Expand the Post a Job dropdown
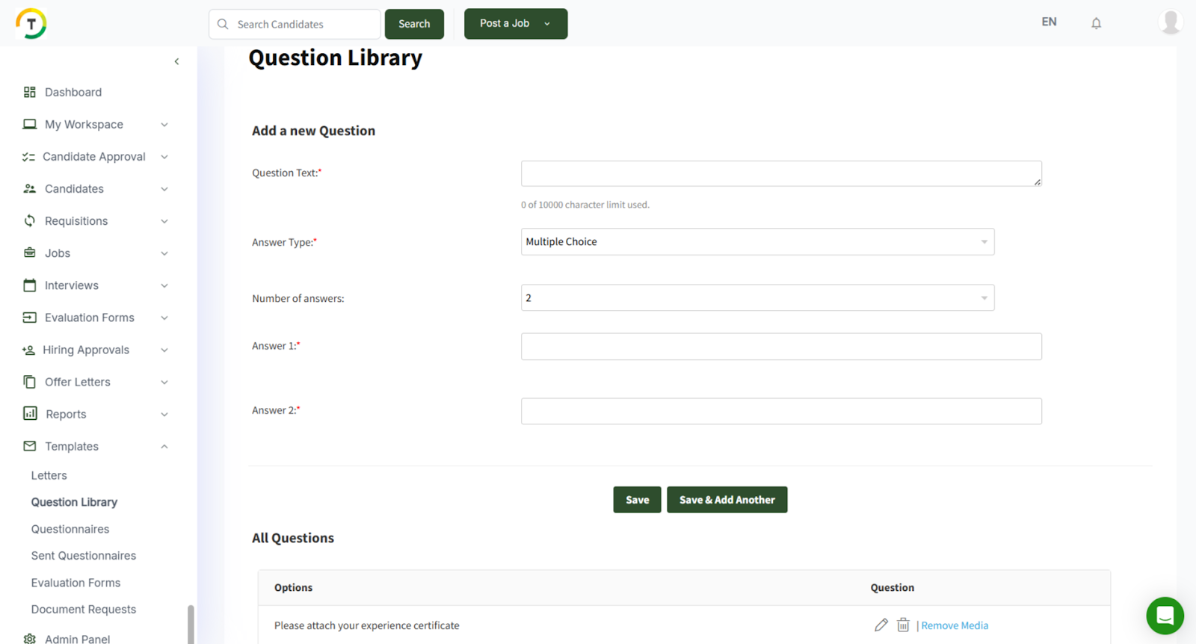The width and height of the screenshot is (1196, 644). pyautogui.click(x=547, y=24)
